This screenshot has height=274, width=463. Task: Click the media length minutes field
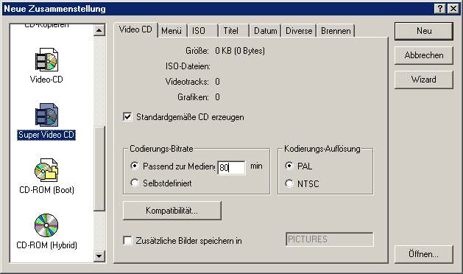[231, 168]
